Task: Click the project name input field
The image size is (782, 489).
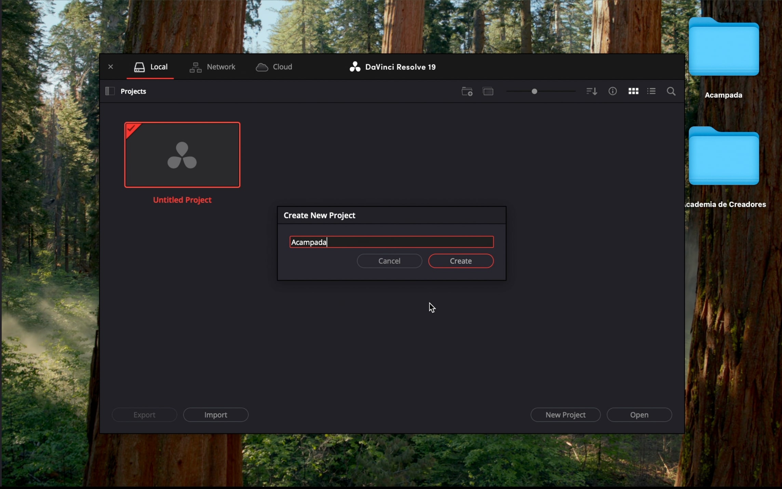Action: click(391, 242)
